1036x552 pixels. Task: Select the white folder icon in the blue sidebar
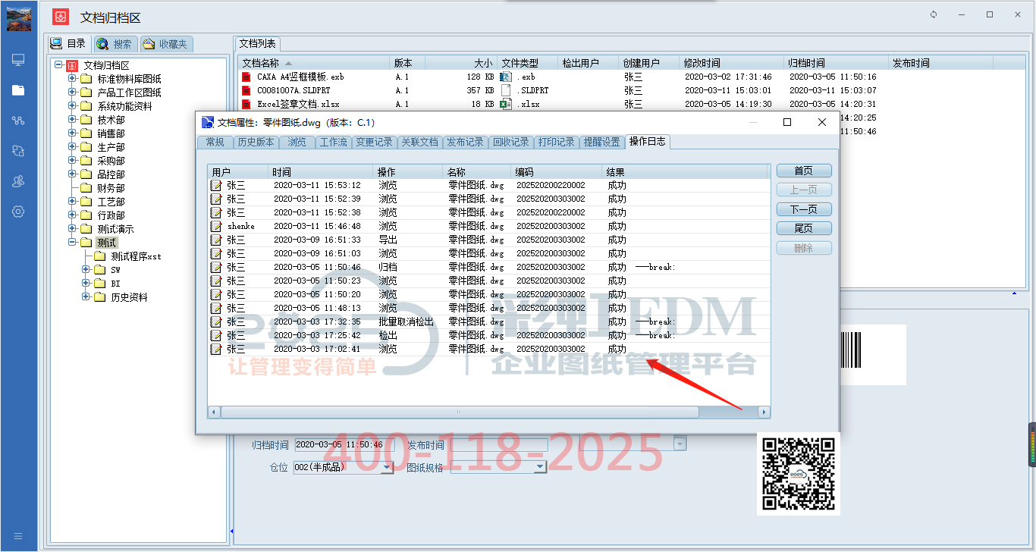pyautogui.click(x=18, y=90)
